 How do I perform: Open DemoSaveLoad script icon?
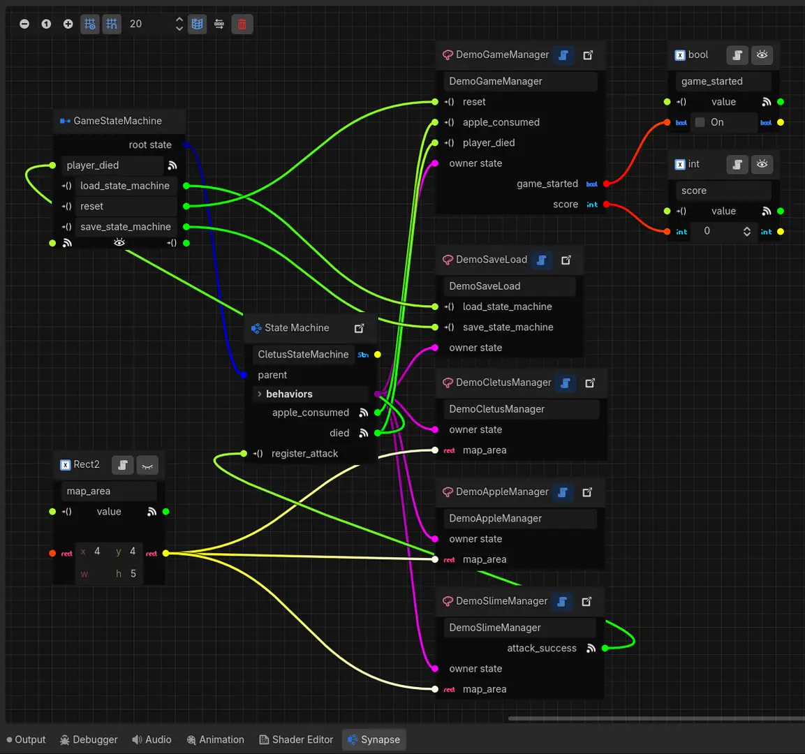click(541, 260)
